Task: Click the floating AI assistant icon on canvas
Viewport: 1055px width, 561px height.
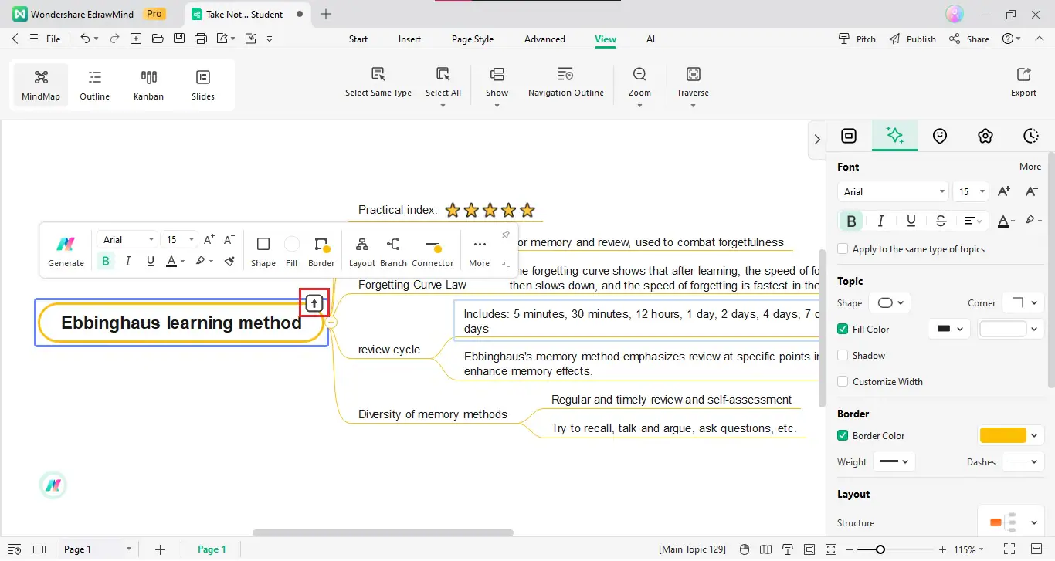Action: pyautogui.click(x=53, y=485)
